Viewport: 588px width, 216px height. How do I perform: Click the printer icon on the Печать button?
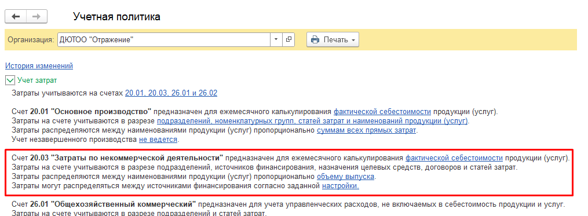[315, 39]
